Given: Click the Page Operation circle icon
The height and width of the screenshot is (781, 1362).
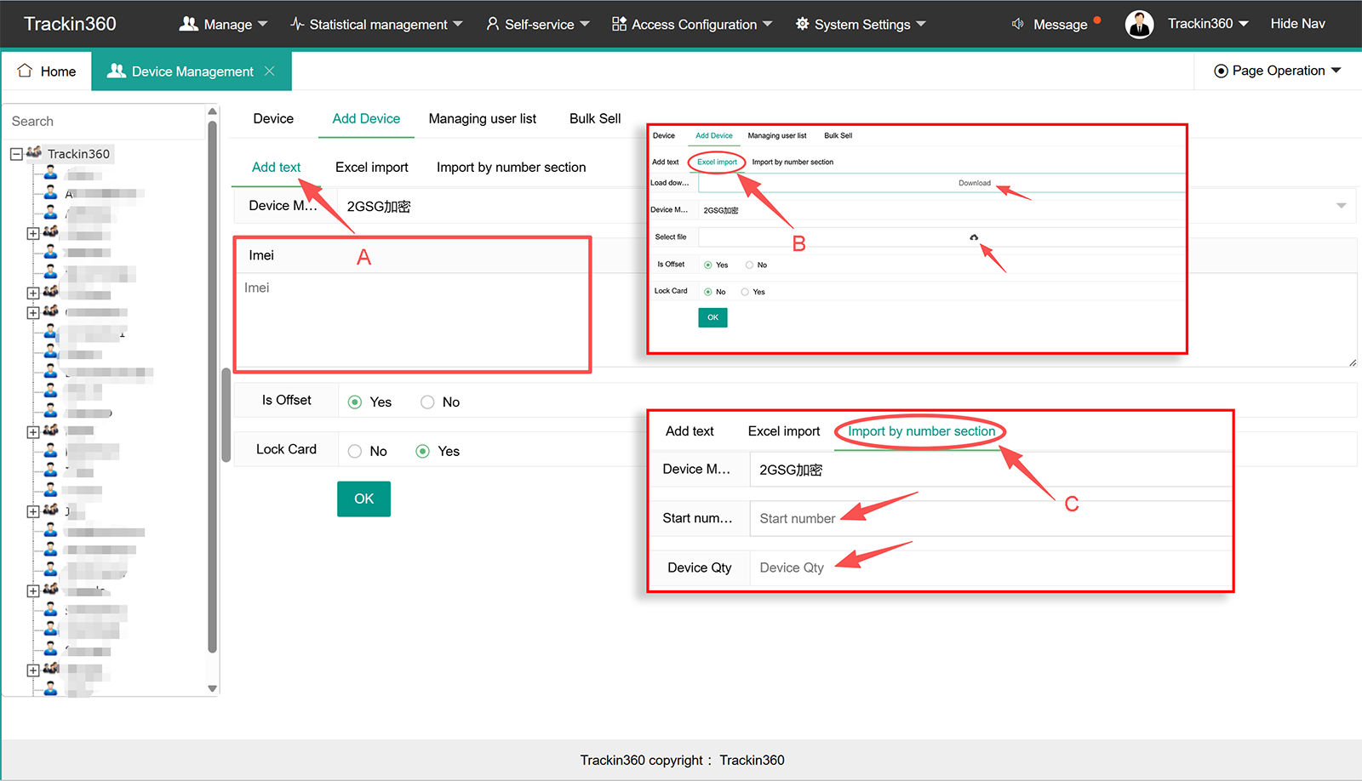Looking at the screenshot, I should point(1221,71).
